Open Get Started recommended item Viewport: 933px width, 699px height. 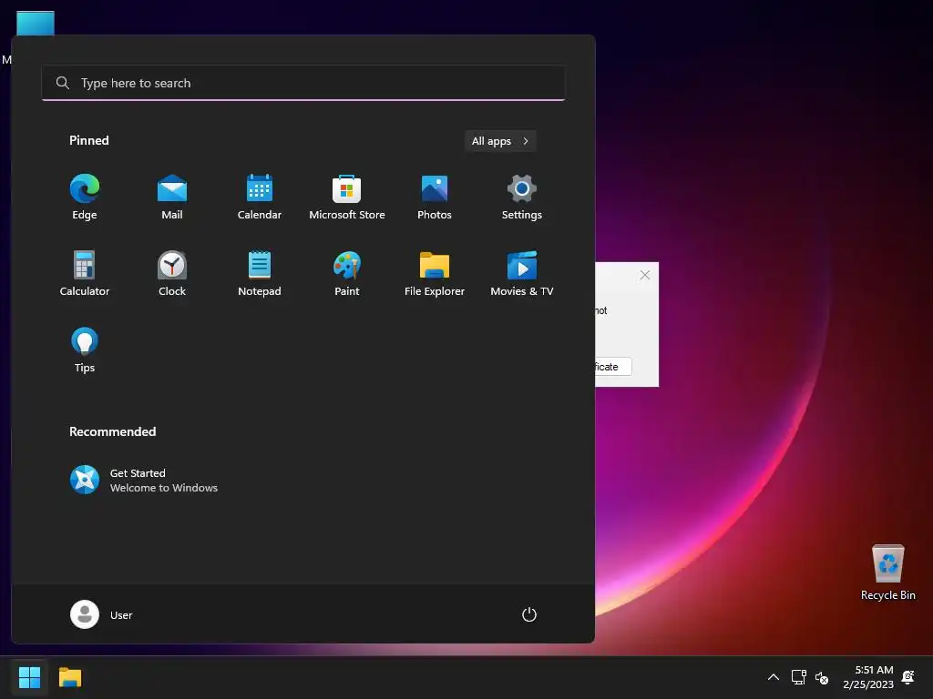(144, 480)
